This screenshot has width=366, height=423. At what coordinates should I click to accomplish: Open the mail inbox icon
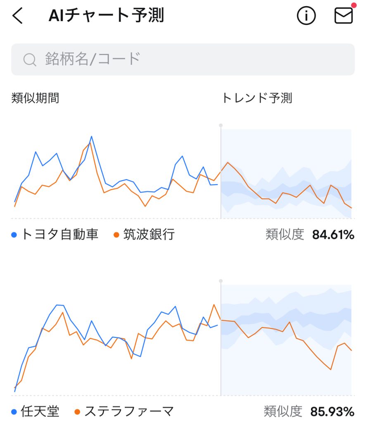tap(344, 16)
